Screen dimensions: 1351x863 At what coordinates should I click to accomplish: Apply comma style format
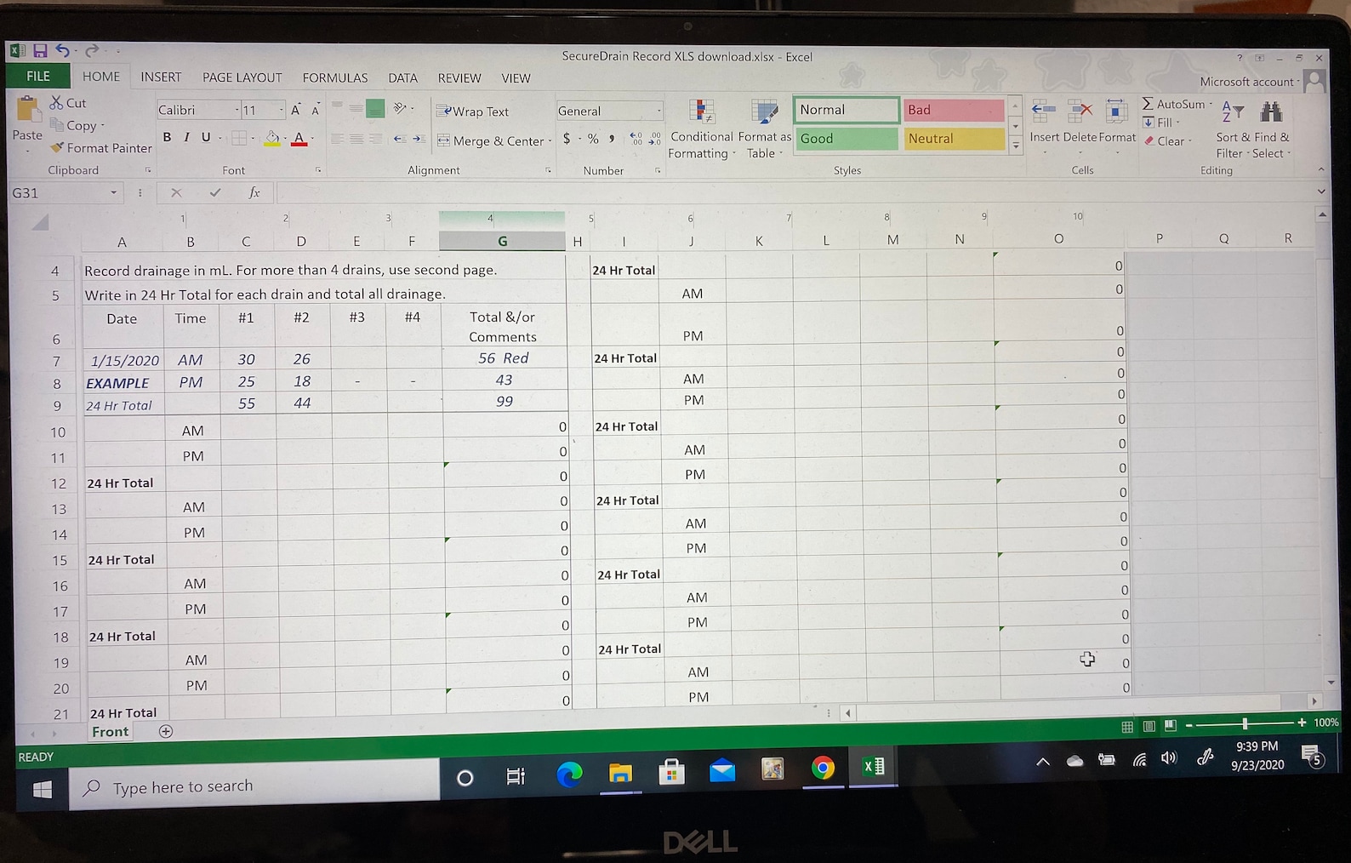coord(612,139)
